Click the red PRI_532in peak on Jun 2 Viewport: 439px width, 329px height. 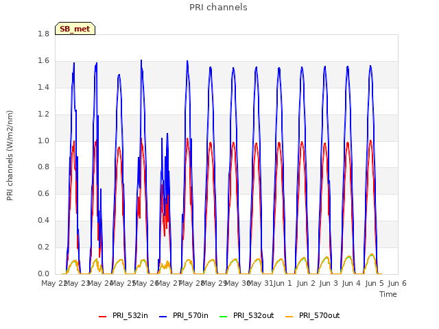point(302,142)
